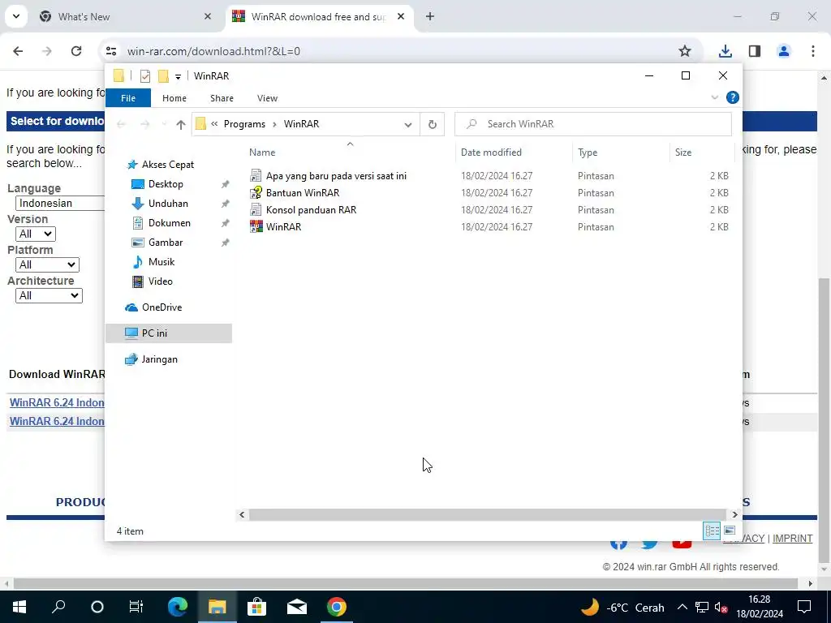Screen dimensions: 831x623
Task: Open the View ribbon tab
Action: tap(267, 98)
